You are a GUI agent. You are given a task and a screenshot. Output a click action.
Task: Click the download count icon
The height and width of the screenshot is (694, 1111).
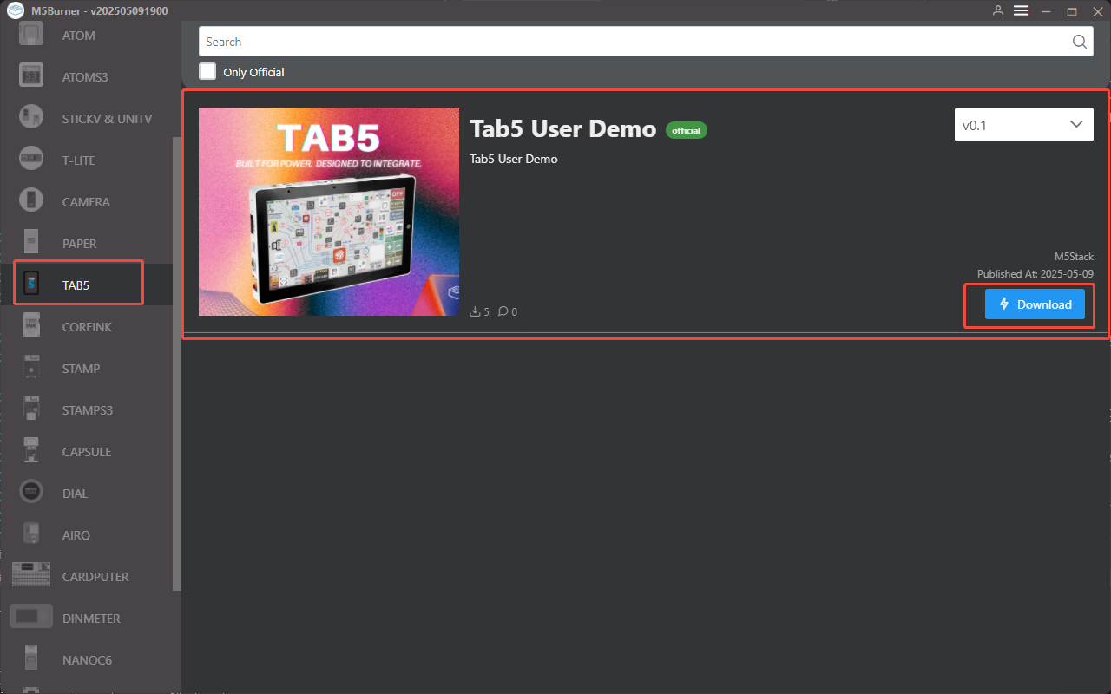pyautogui.click(x=475, y=311)
